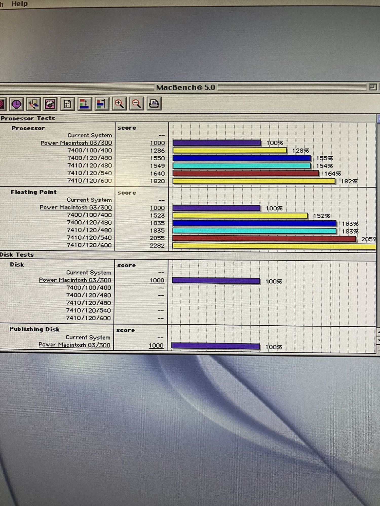Click the 7410/120/600 row under Processor
380x506 pixels.
point(90,181)
